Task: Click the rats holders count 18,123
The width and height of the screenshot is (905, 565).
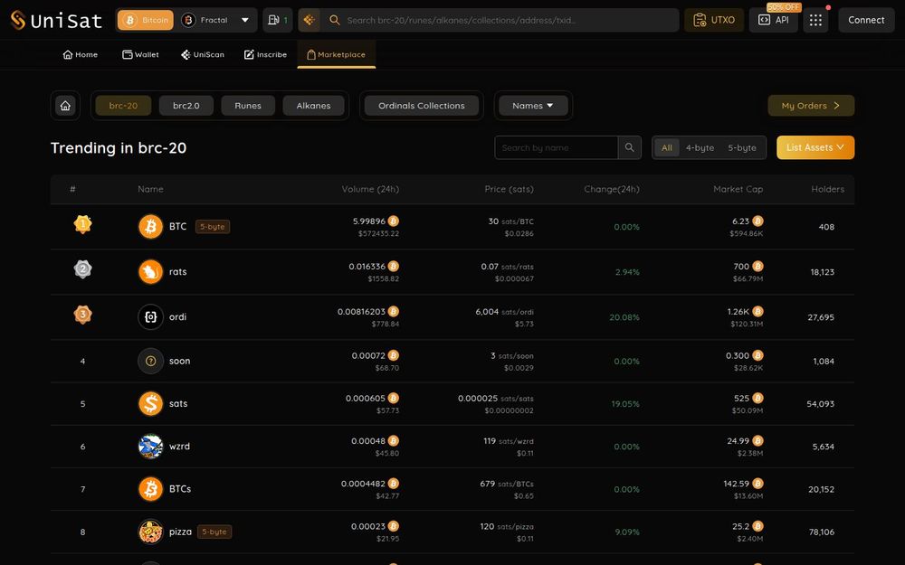Action: [823, 272]
